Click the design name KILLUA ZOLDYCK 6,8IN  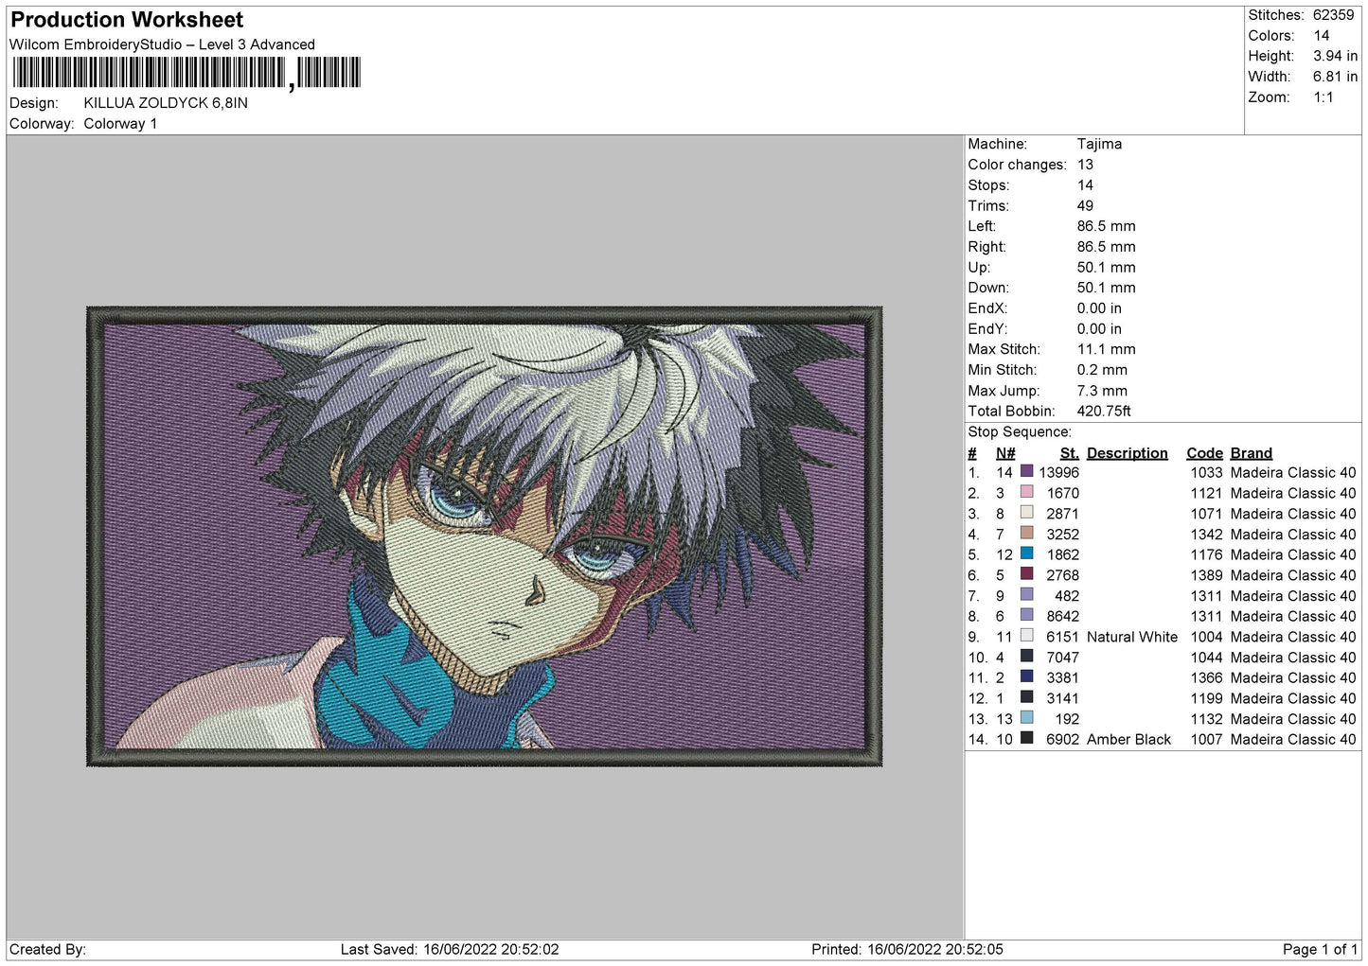tap(166, 103)
